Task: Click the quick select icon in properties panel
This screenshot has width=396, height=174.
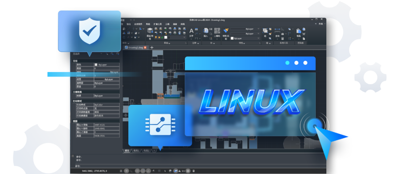Action: [117, 54]
